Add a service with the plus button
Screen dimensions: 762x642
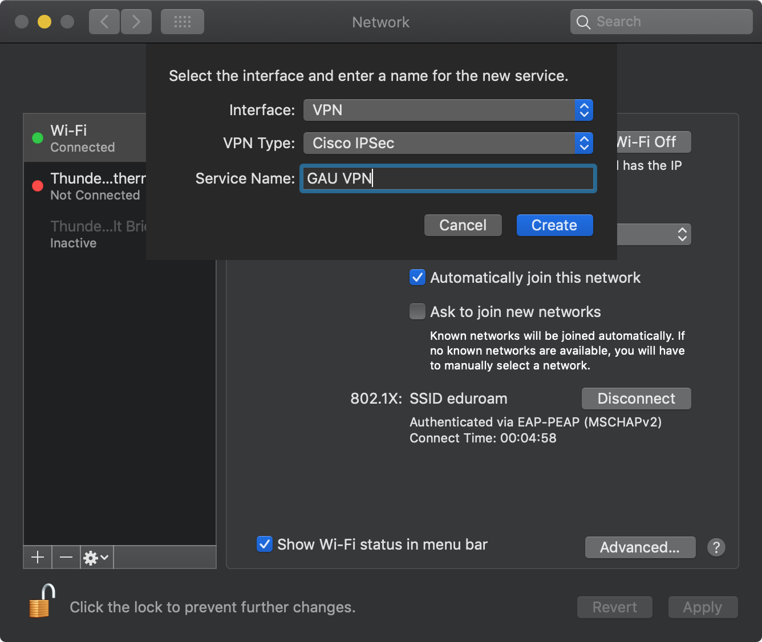click(38, 557)
